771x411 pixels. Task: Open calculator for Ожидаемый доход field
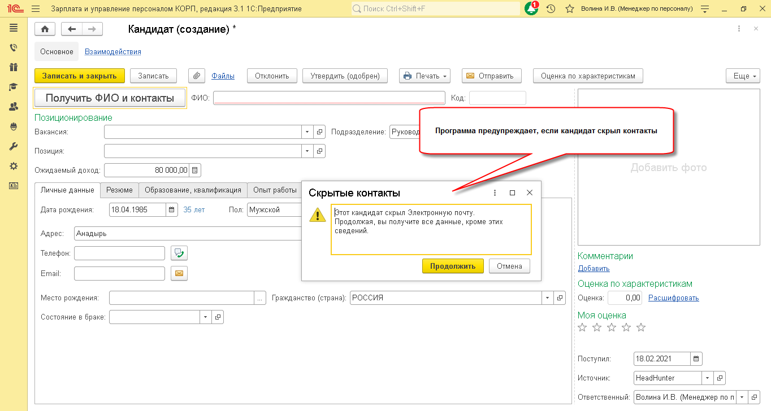194,170
